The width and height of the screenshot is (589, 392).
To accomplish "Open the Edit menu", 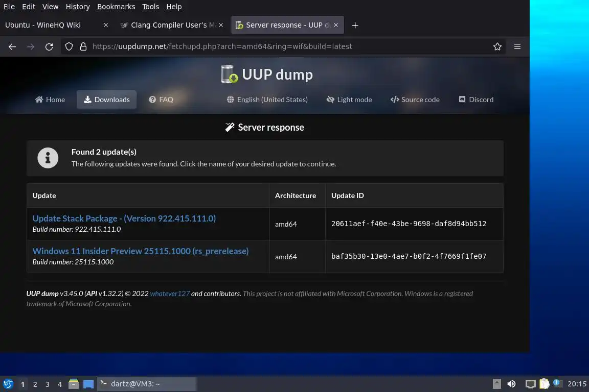I will 29,7.
